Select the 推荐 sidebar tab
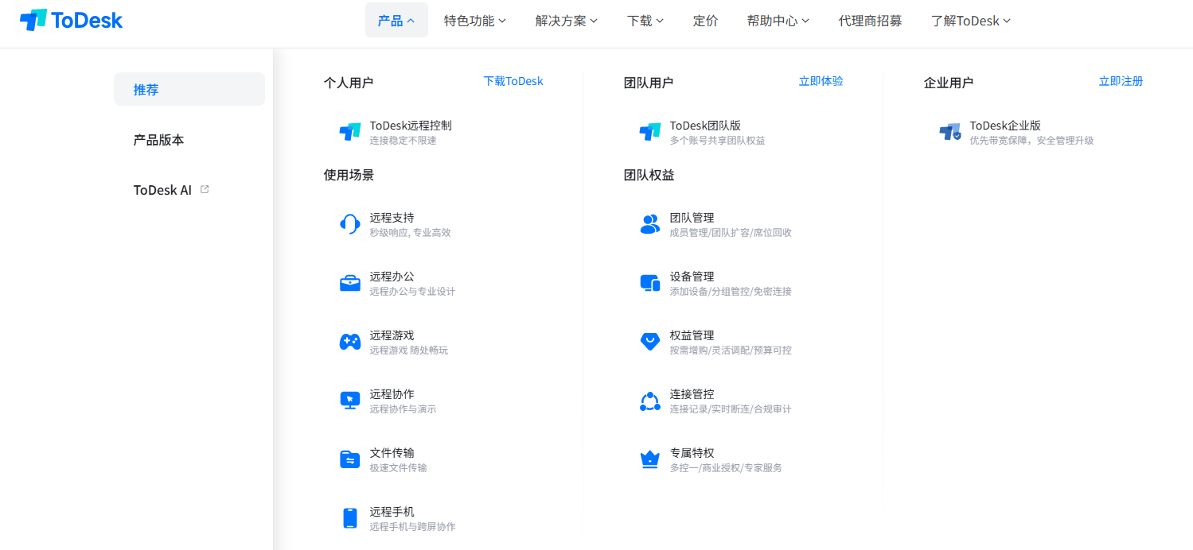The image size is (1193, 550). (189, 89)
